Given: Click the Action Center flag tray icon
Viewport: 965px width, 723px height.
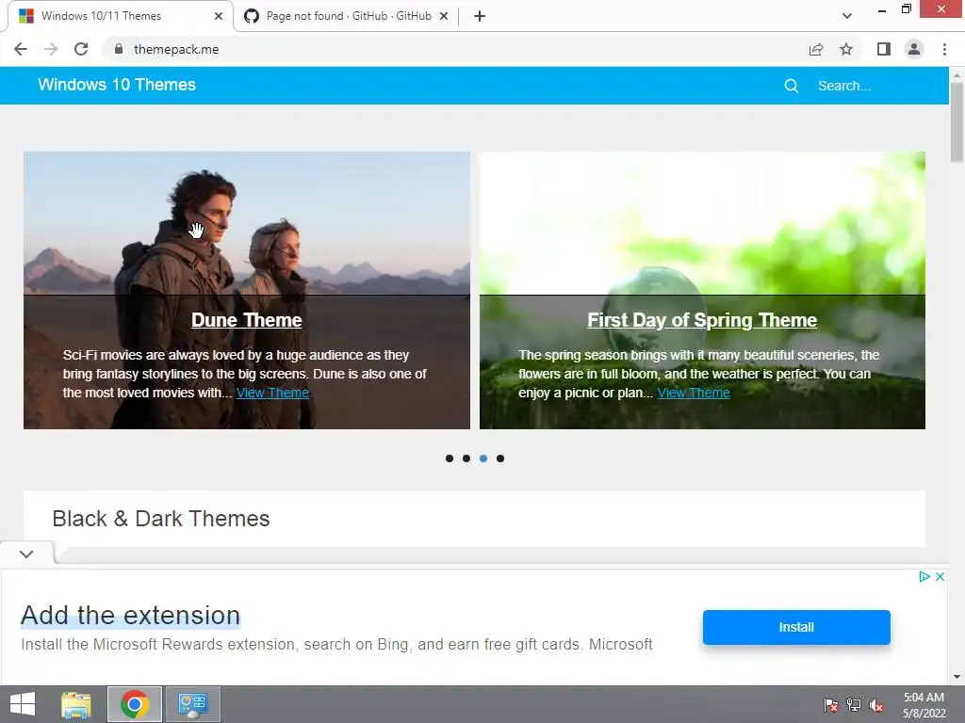Looking at the screenshot, I should pos(831,704).
